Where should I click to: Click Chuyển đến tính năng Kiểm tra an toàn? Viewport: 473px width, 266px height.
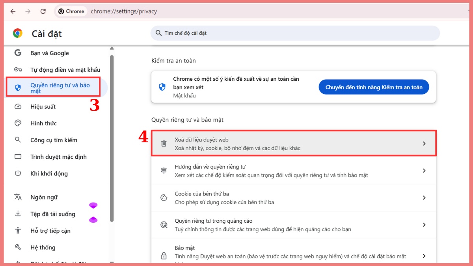tap(374, 87)
